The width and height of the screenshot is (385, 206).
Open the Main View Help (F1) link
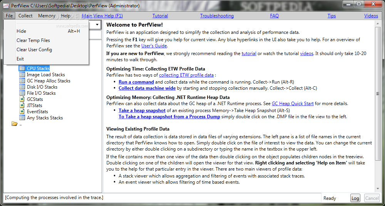(102, 16)
